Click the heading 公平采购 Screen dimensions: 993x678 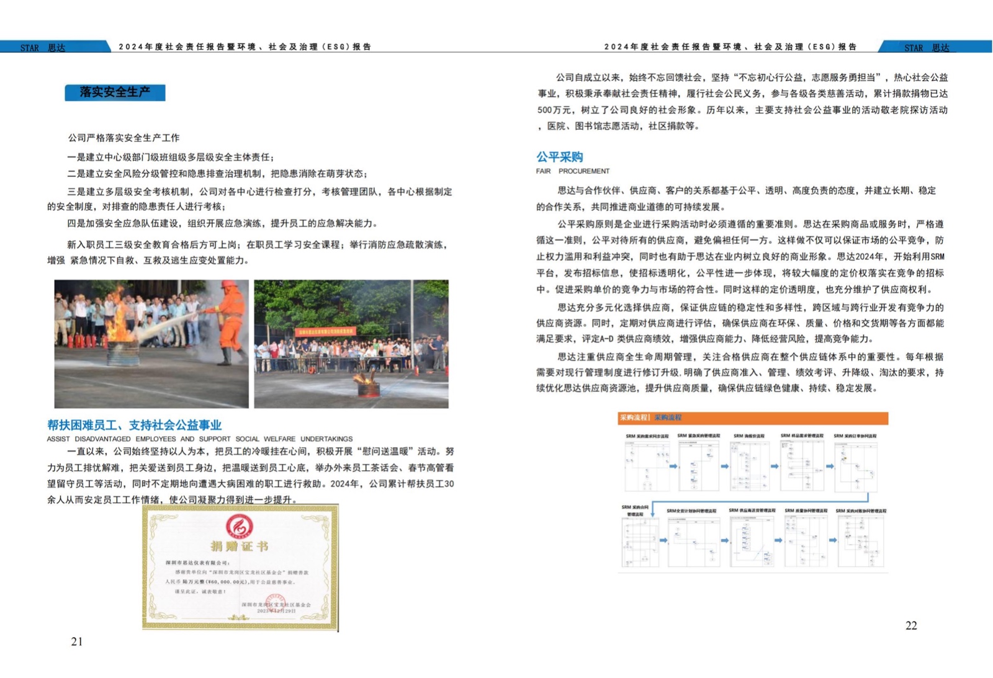[x=560, y=157]
